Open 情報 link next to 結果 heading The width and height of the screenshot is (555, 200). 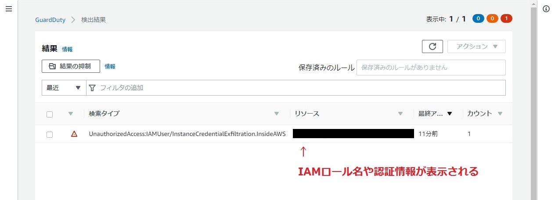[x=67, y=50]
